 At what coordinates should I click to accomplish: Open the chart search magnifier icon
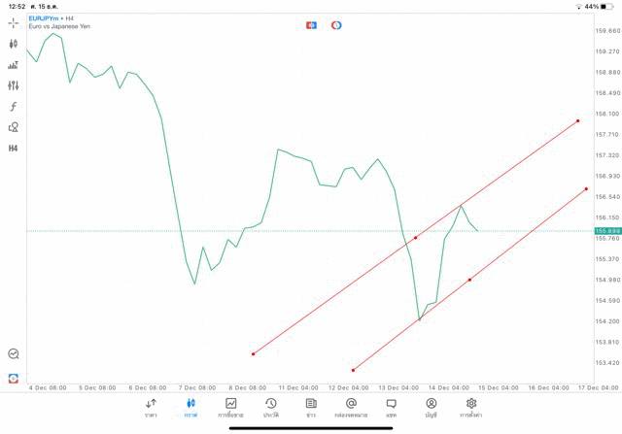[x=14, y=354]
